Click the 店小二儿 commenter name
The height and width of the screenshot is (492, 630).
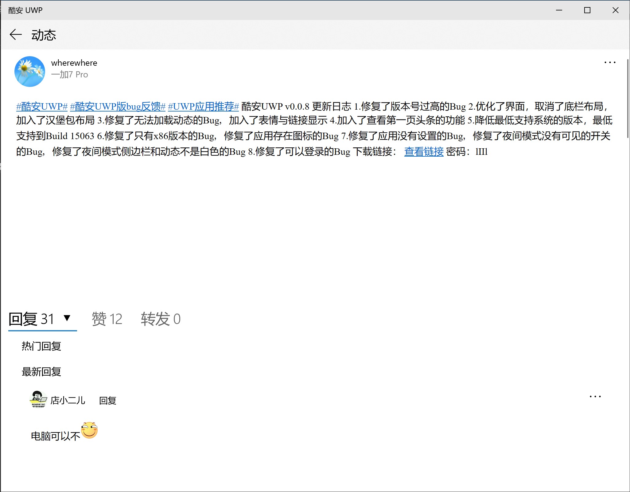tap(68, 400)
